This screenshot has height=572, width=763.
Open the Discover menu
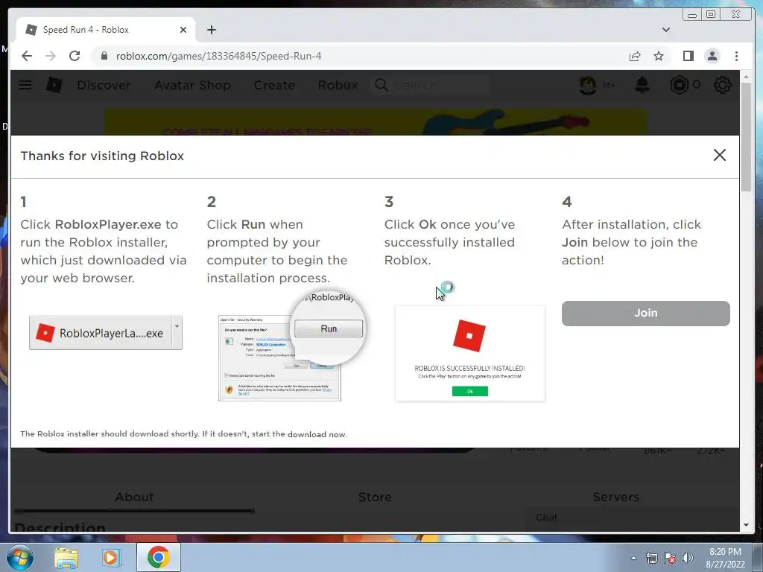104,85
